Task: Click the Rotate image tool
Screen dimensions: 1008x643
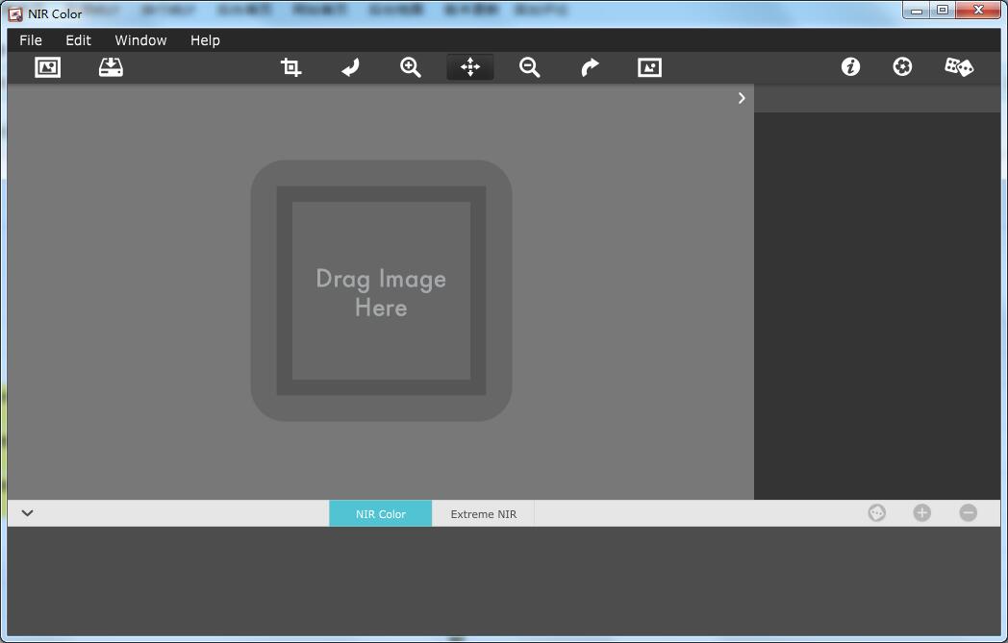Action: pos(349,67)
